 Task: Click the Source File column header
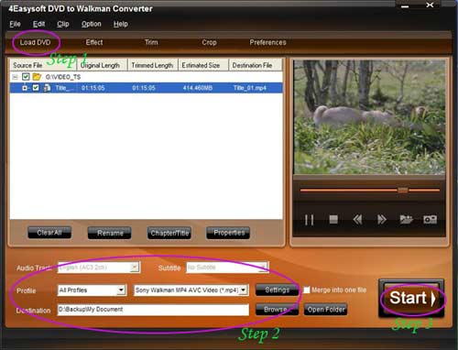pyautogui.click(x=42, y=65)
